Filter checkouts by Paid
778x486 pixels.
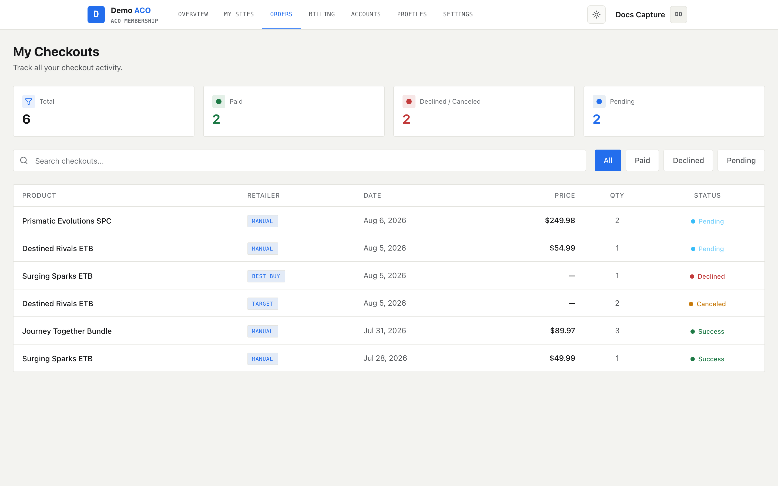[642, 160]
